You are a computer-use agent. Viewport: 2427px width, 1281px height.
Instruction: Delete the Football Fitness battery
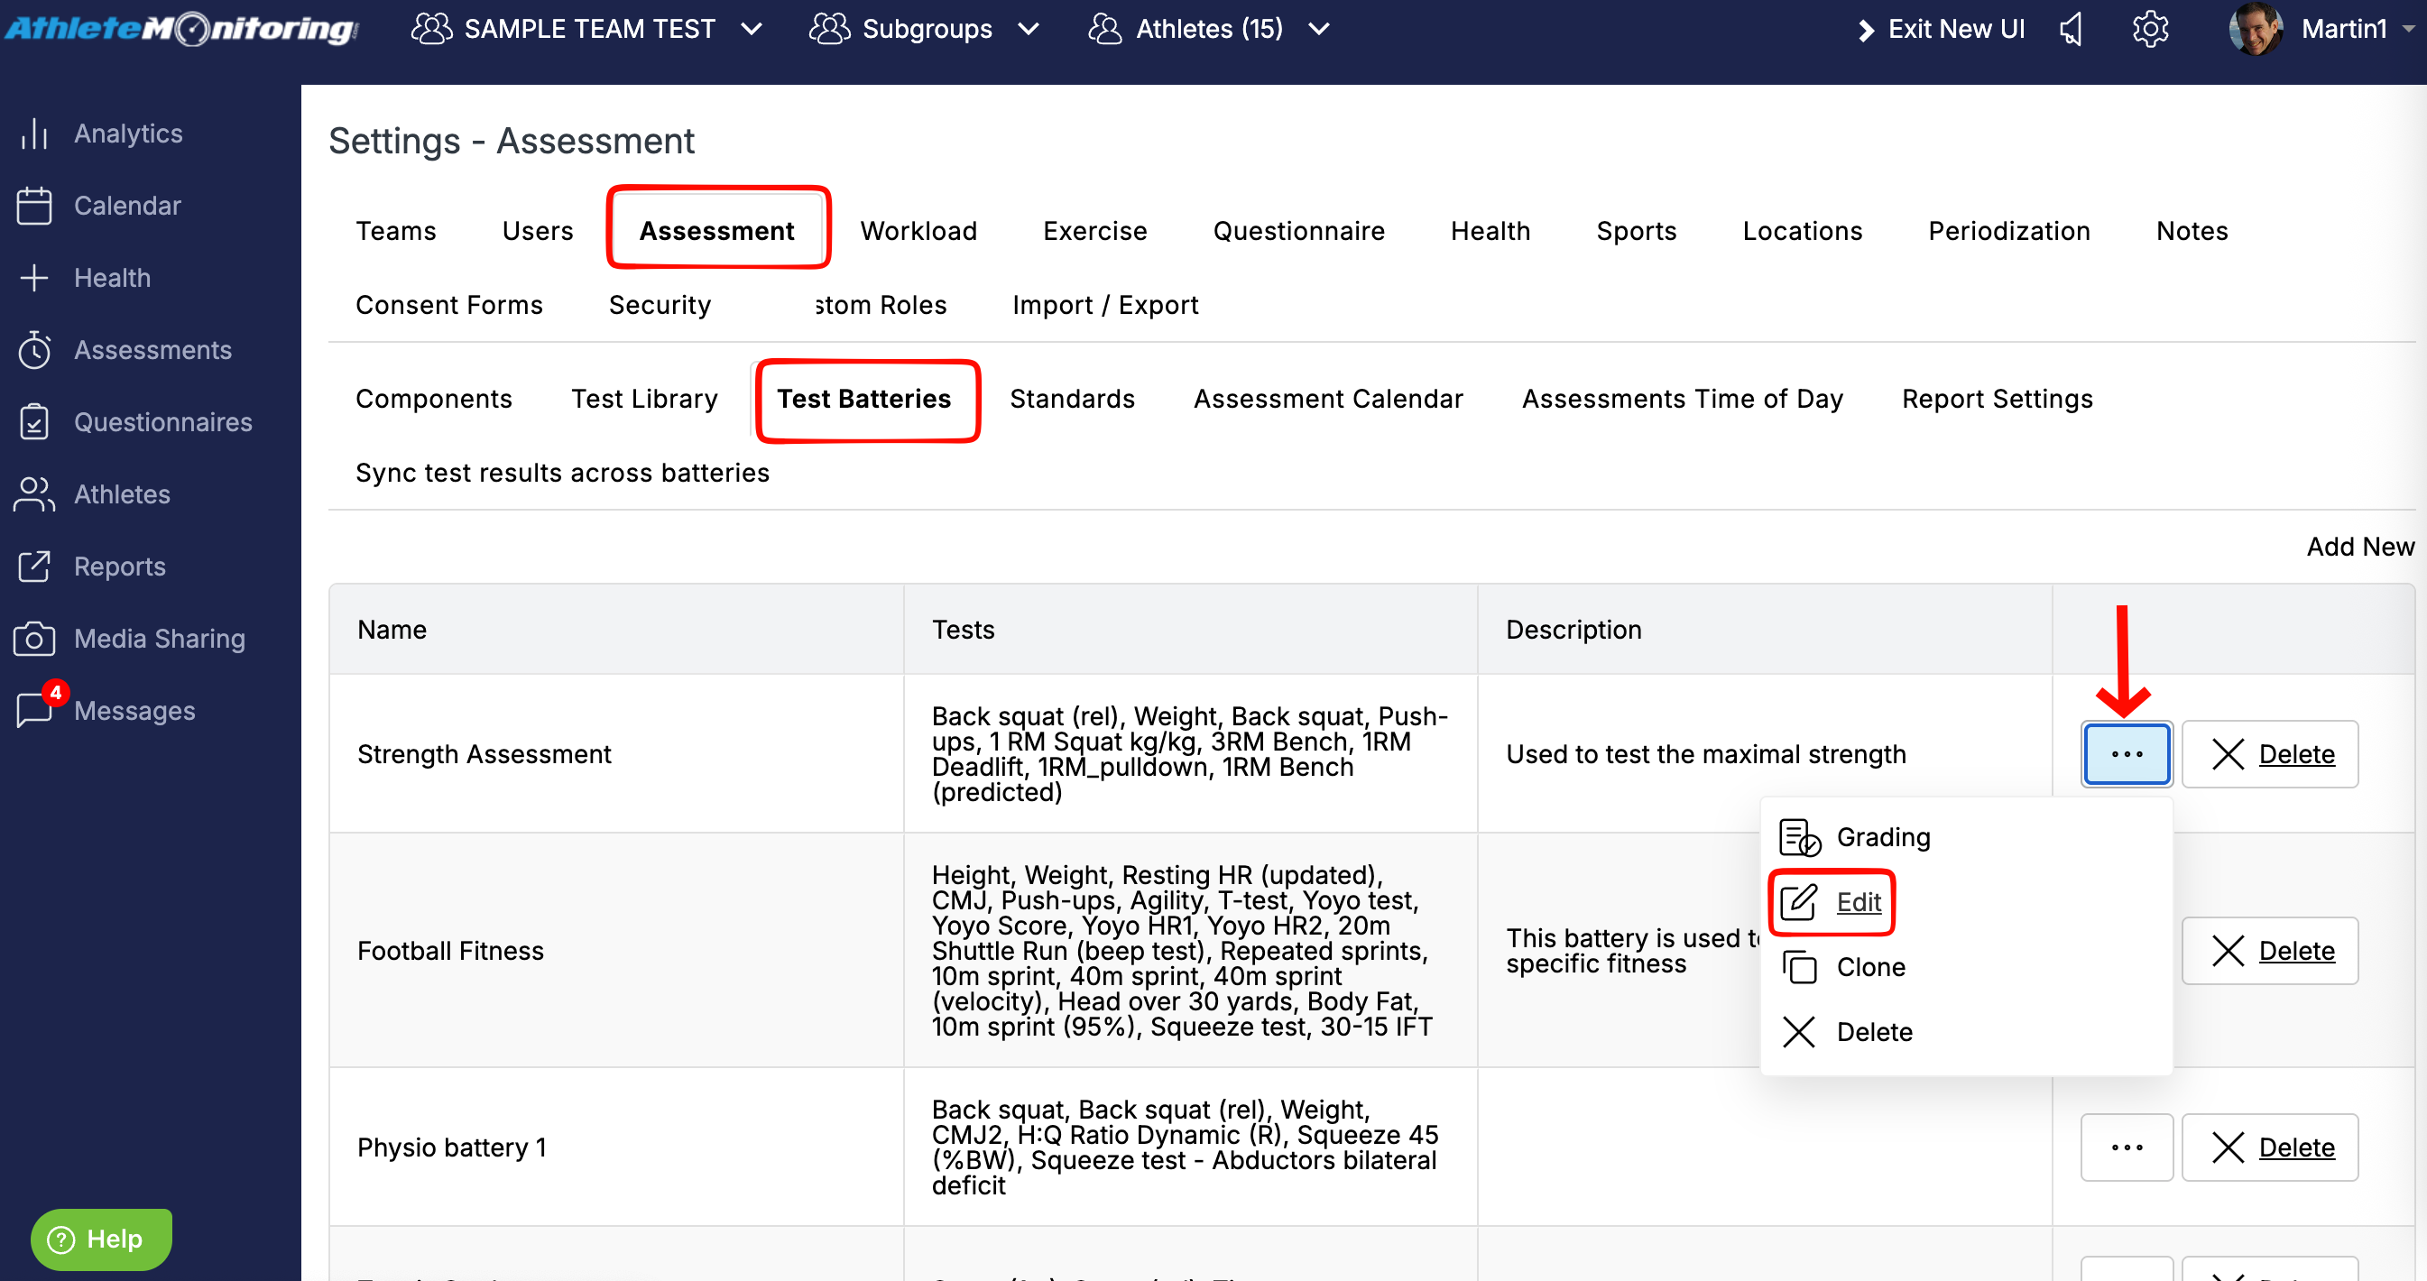[x=2270, y=952]
